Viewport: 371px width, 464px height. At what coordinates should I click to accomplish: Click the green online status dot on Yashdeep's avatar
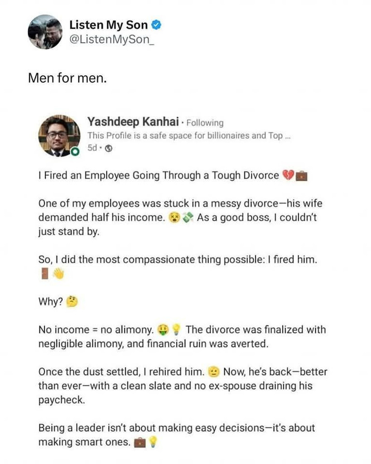pos(74,152)
